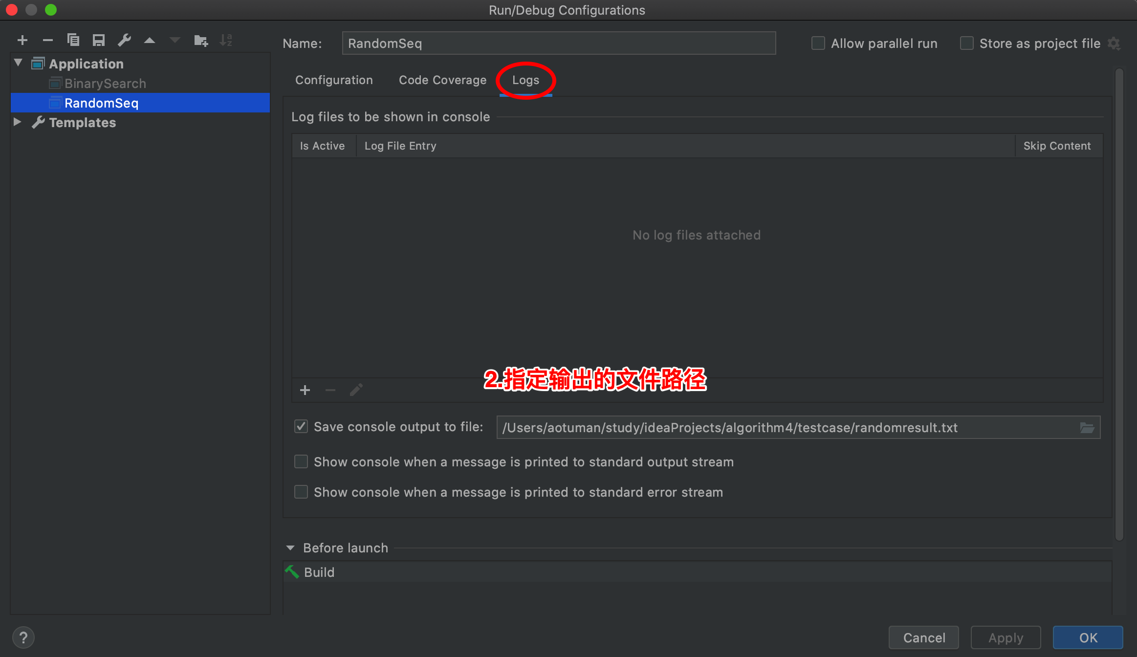This screenshot has height=657, width=1137.
Task: Click the Remove Configuration minus icon
Action: (x=48, y=40)
